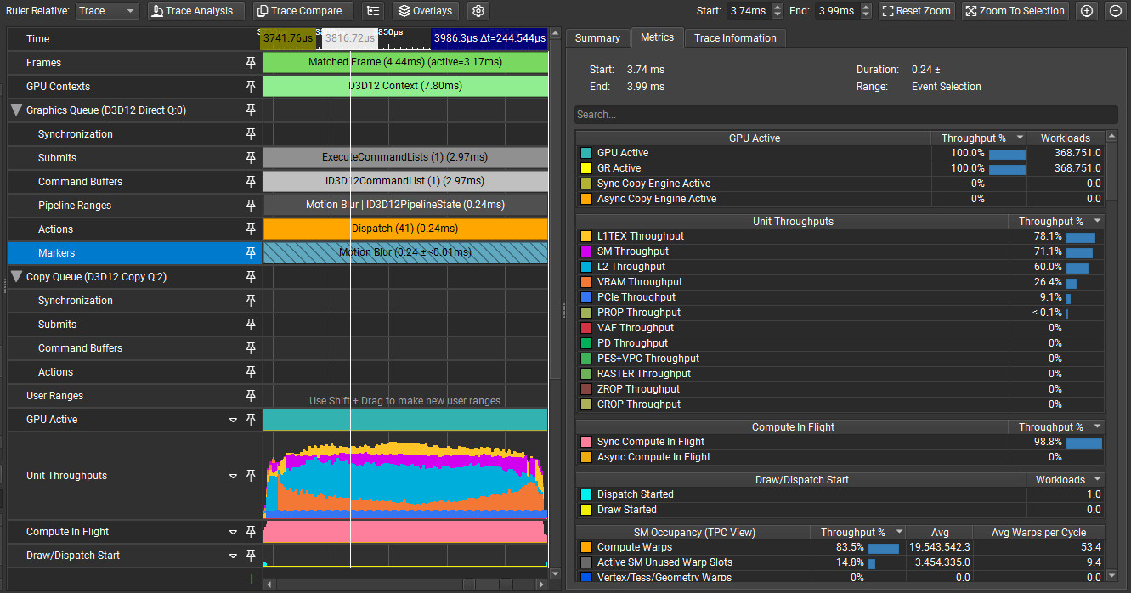Add a new row with the green plus
1131x593 pixels.
[x=251, y=579]
